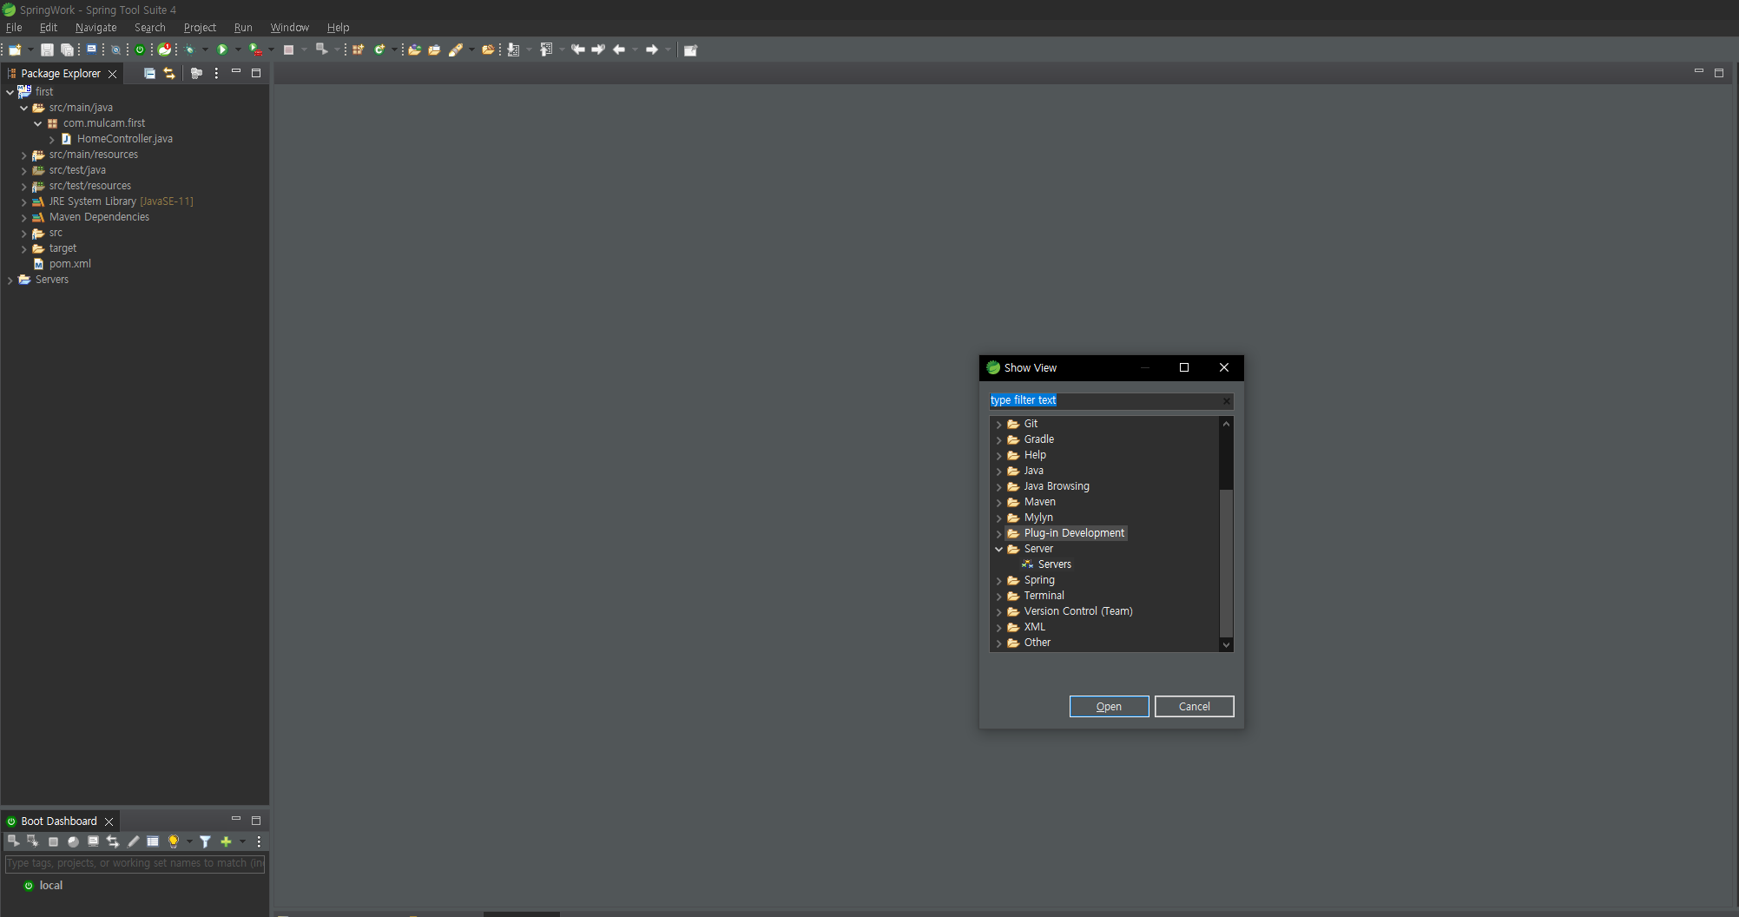1739x917 pixels.
Task: Click the Open Task folder icon
Action: (x=434, y=49)
